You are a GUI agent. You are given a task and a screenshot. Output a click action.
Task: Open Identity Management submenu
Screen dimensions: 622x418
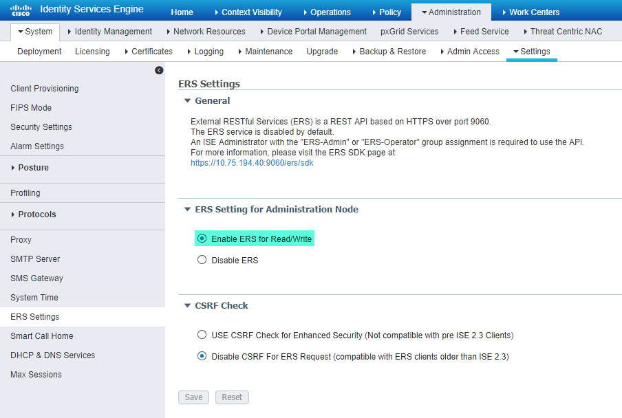tap(110, 32)
